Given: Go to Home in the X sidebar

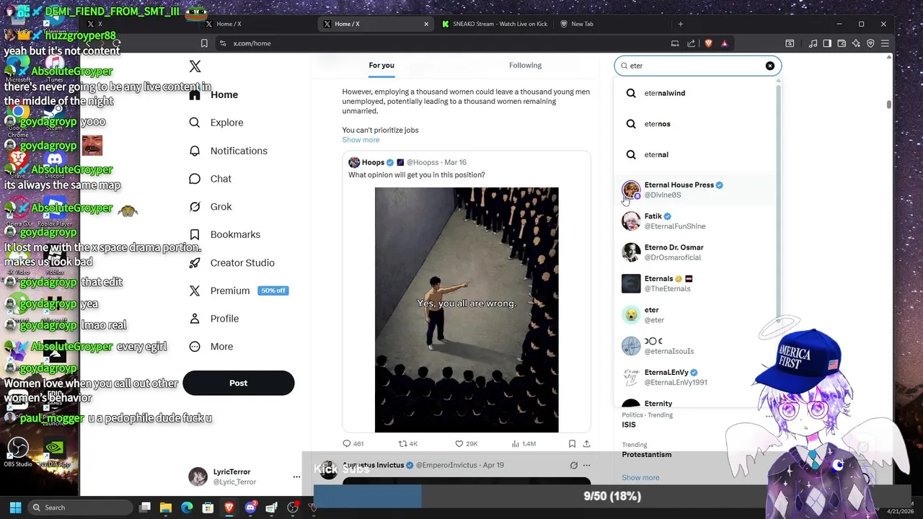Looking at the screenshot, I should coord(214,94).
